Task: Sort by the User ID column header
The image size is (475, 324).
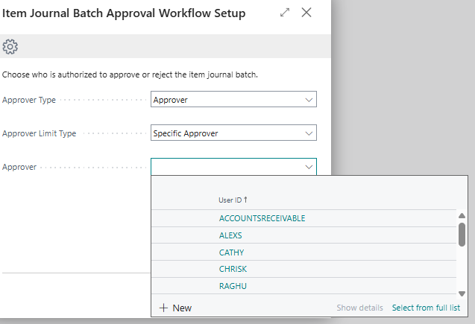Action: coord(233,200)
